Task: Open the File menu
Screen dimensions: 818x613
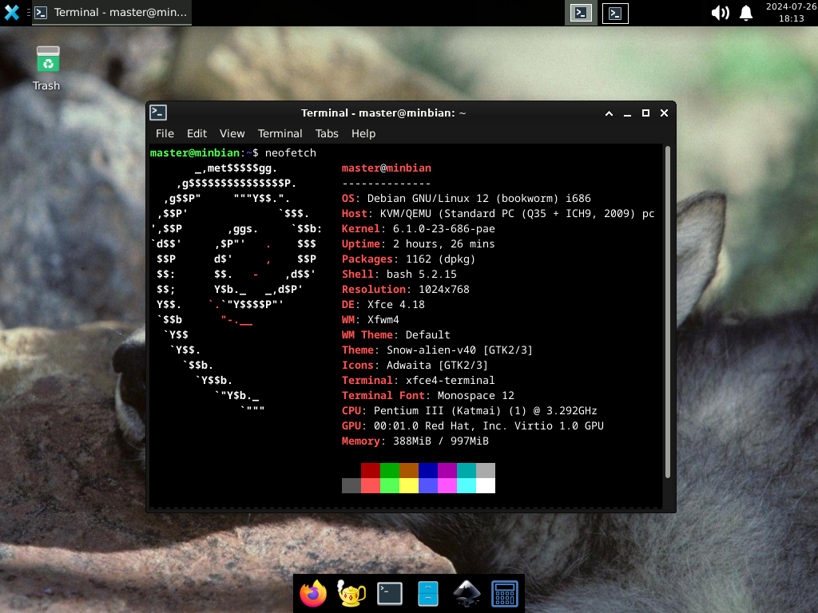Action: tap(165, 133)
